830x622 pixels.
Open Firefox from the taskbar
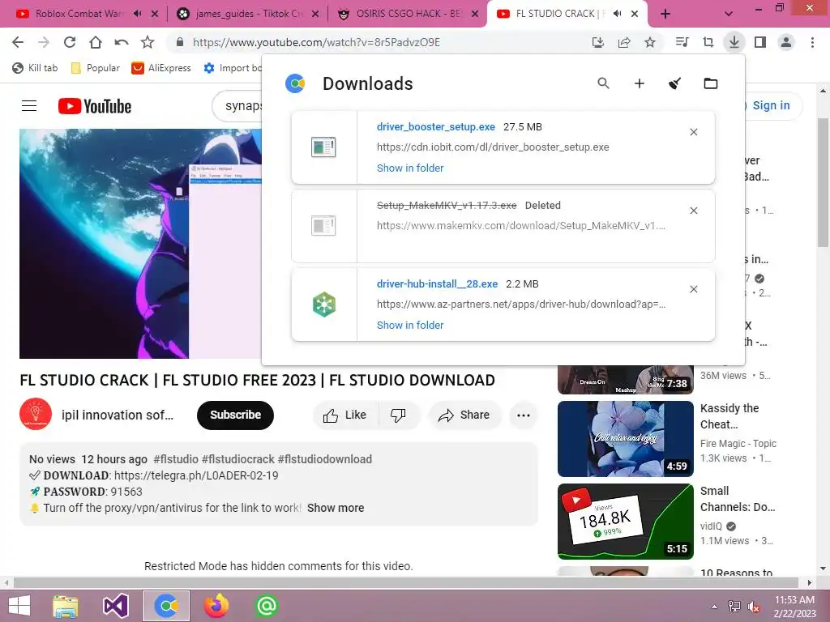point(216,606)
